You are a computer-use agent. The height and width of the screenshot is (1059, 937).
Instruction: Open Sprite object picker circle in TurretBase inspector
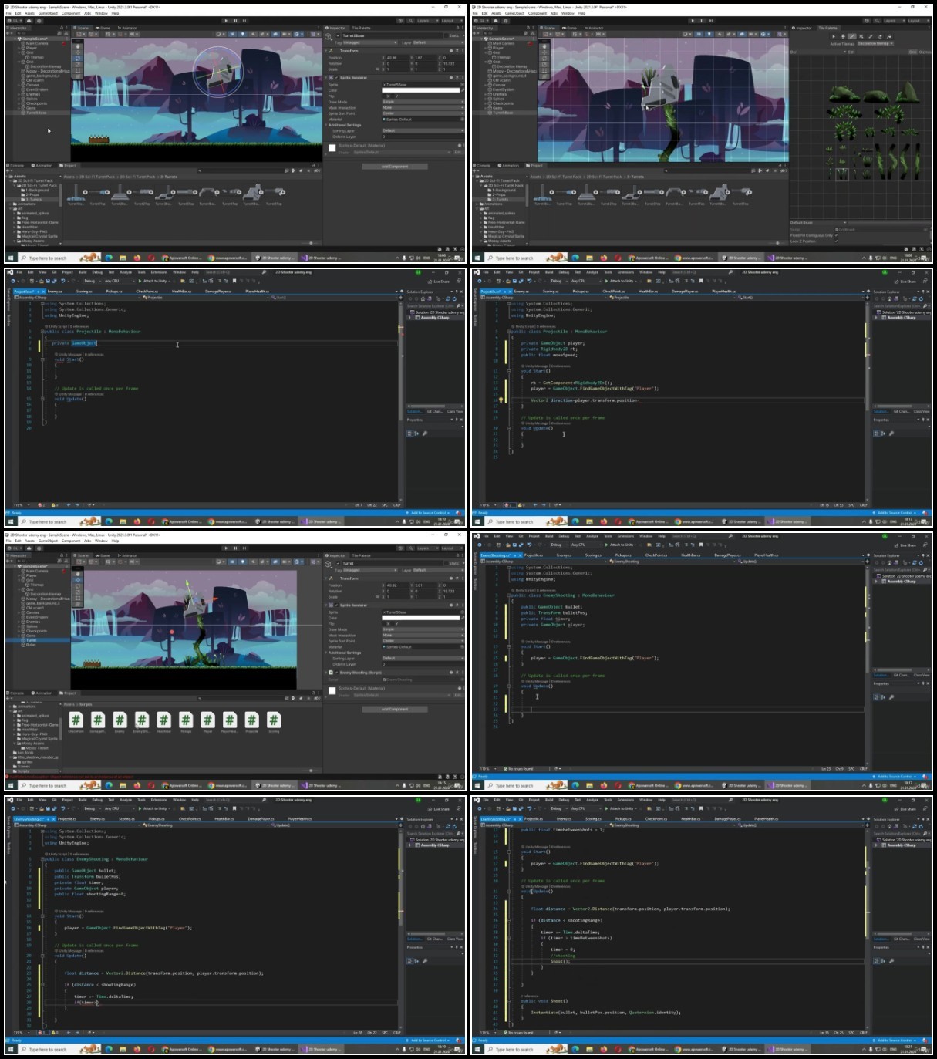[462, 85]
